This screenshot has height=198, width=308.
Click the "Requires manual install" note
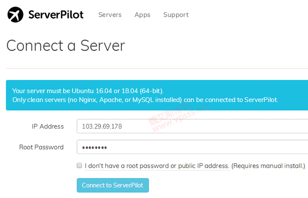268,166
